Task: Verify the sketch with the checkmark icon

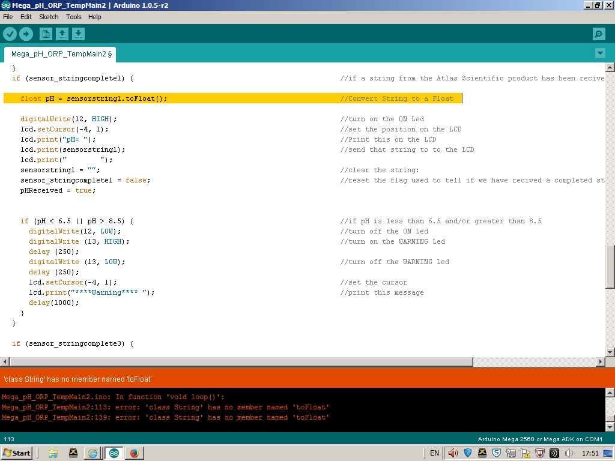Action: (10, 34)
